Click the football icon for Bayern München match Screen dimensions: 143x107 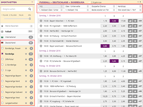pos(41,21)
